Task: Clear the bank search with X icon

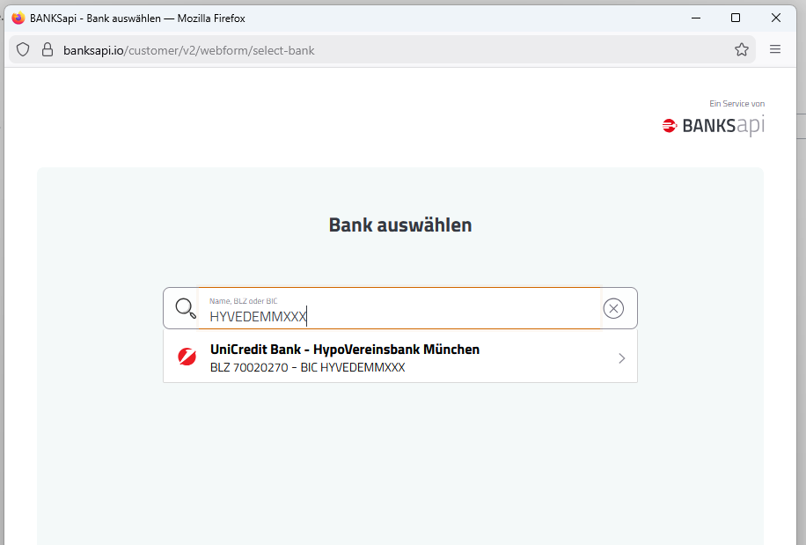Action: click(613, 308)
